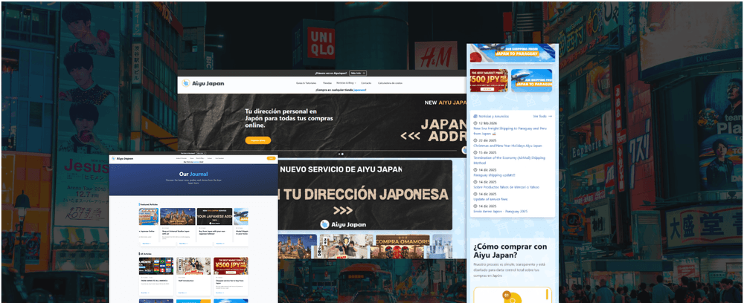The height and width of the screenshot is (303, 744).
Task: Click Aiyu Japan logo in Journal page
Action: click(122, 159)
